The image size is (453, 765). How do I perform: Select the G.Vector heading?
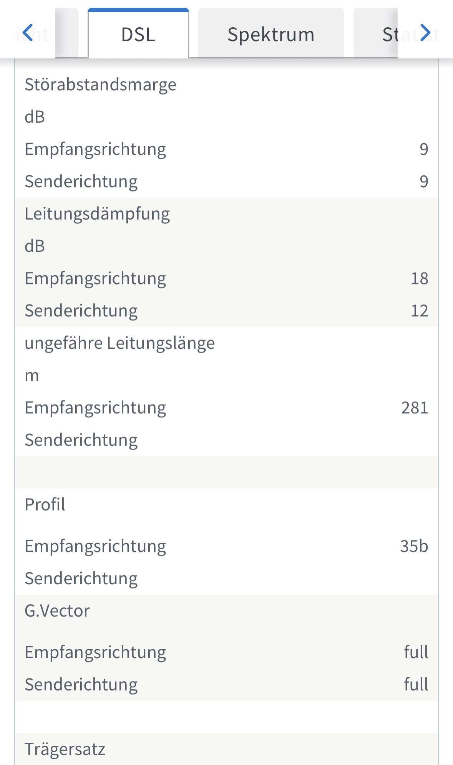[57, 610]
